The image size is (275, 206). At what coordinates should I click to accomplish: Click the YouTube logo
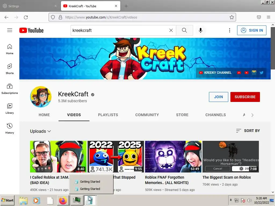(x=31, y=30)
